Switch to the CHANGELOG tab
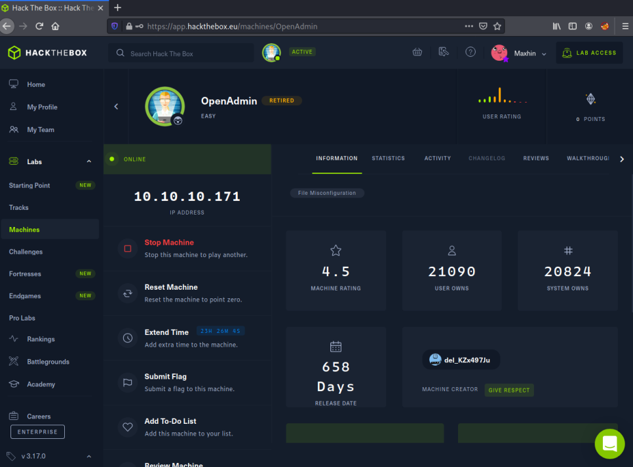This screenshot has height=467, width=633. 487,158
